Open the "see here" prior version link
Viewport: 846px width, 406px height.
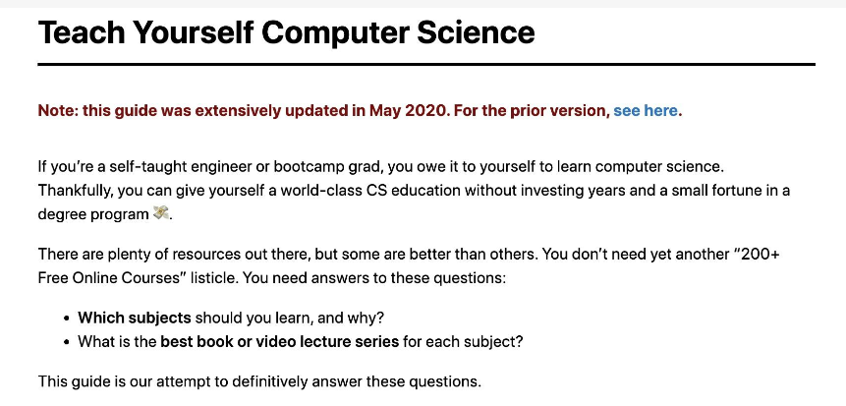[646, 110]
